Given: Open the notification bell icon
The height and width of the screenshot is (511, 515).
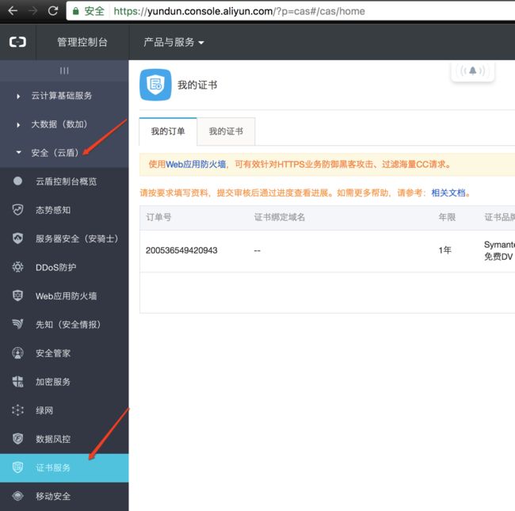Looking at the screenshot, I should [x=473, y=71].
